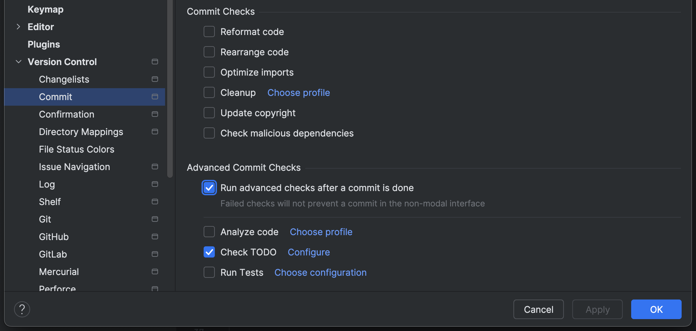696x331 pixels.
Task: Open the Git settings page
Action: [45, 219]
